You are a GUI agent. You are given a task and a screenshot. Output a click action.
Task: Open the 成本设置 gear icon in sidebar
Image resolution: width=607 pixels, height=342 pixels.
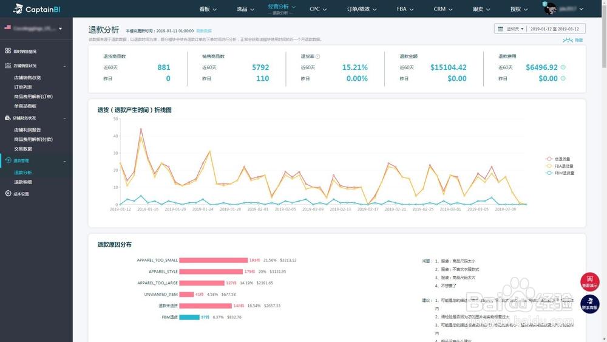(x=8, y=193)
